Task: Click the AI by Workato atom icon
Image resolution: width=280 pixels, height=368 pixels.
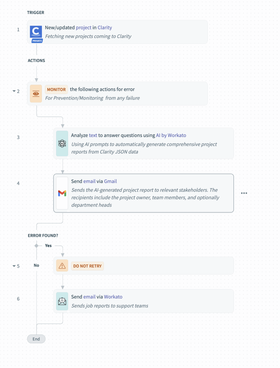Action: [x=62, y=143]
